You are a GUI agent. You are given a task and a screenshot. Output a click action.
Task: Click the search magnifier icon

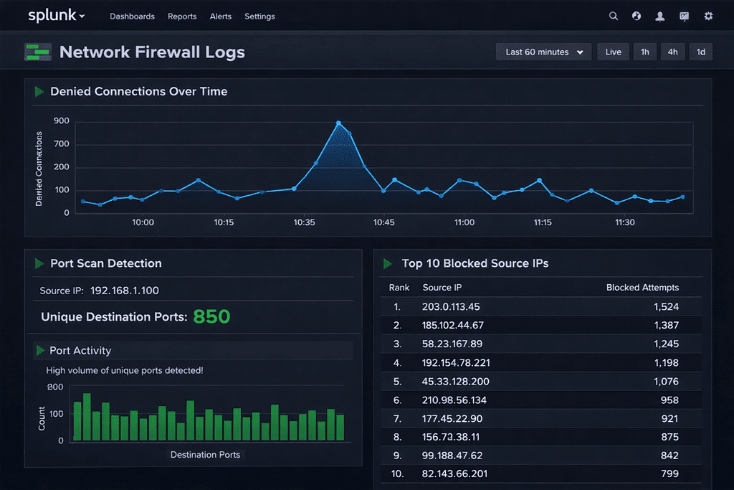[x=613, y=17]
